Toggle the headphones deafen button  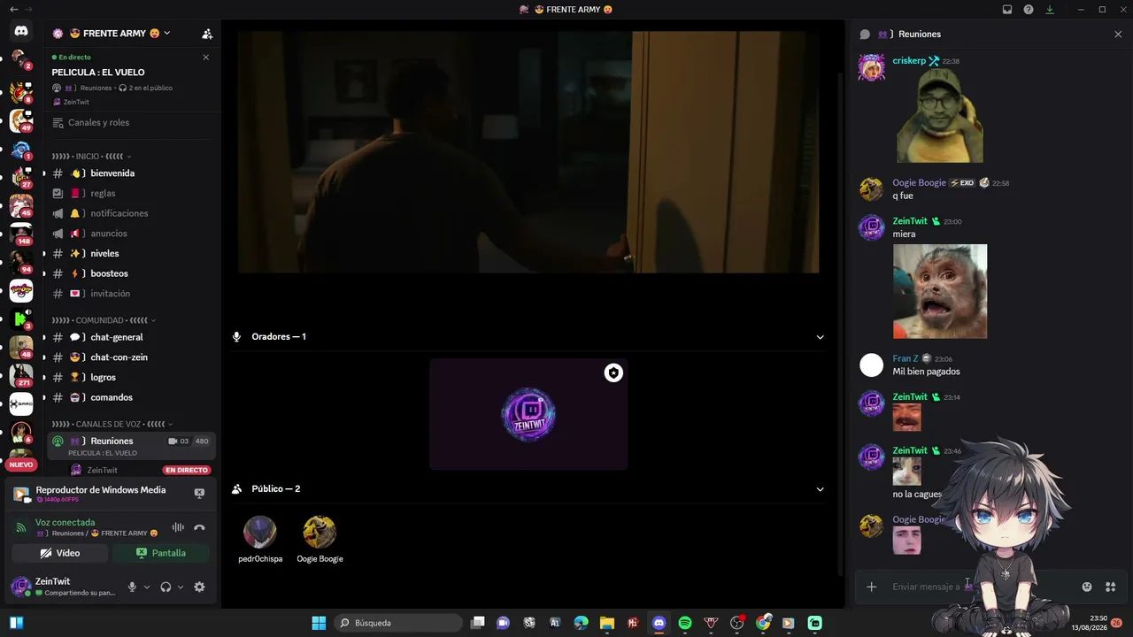(x=166, y=587)
